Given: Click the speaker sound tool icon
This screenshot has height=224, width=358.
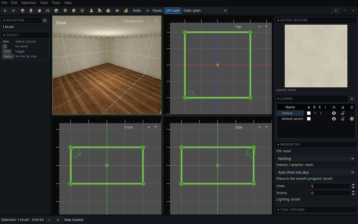Looking at the screenshot, I should pos(117,11).
